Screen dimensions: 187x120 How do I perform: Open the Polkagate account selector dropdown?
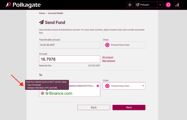pyautogui.click(x=160, y=5)
